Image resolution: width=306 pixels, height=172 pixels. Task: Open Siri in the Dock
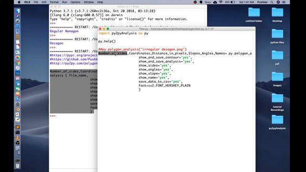pyautogui.click(x=18, y=16)
